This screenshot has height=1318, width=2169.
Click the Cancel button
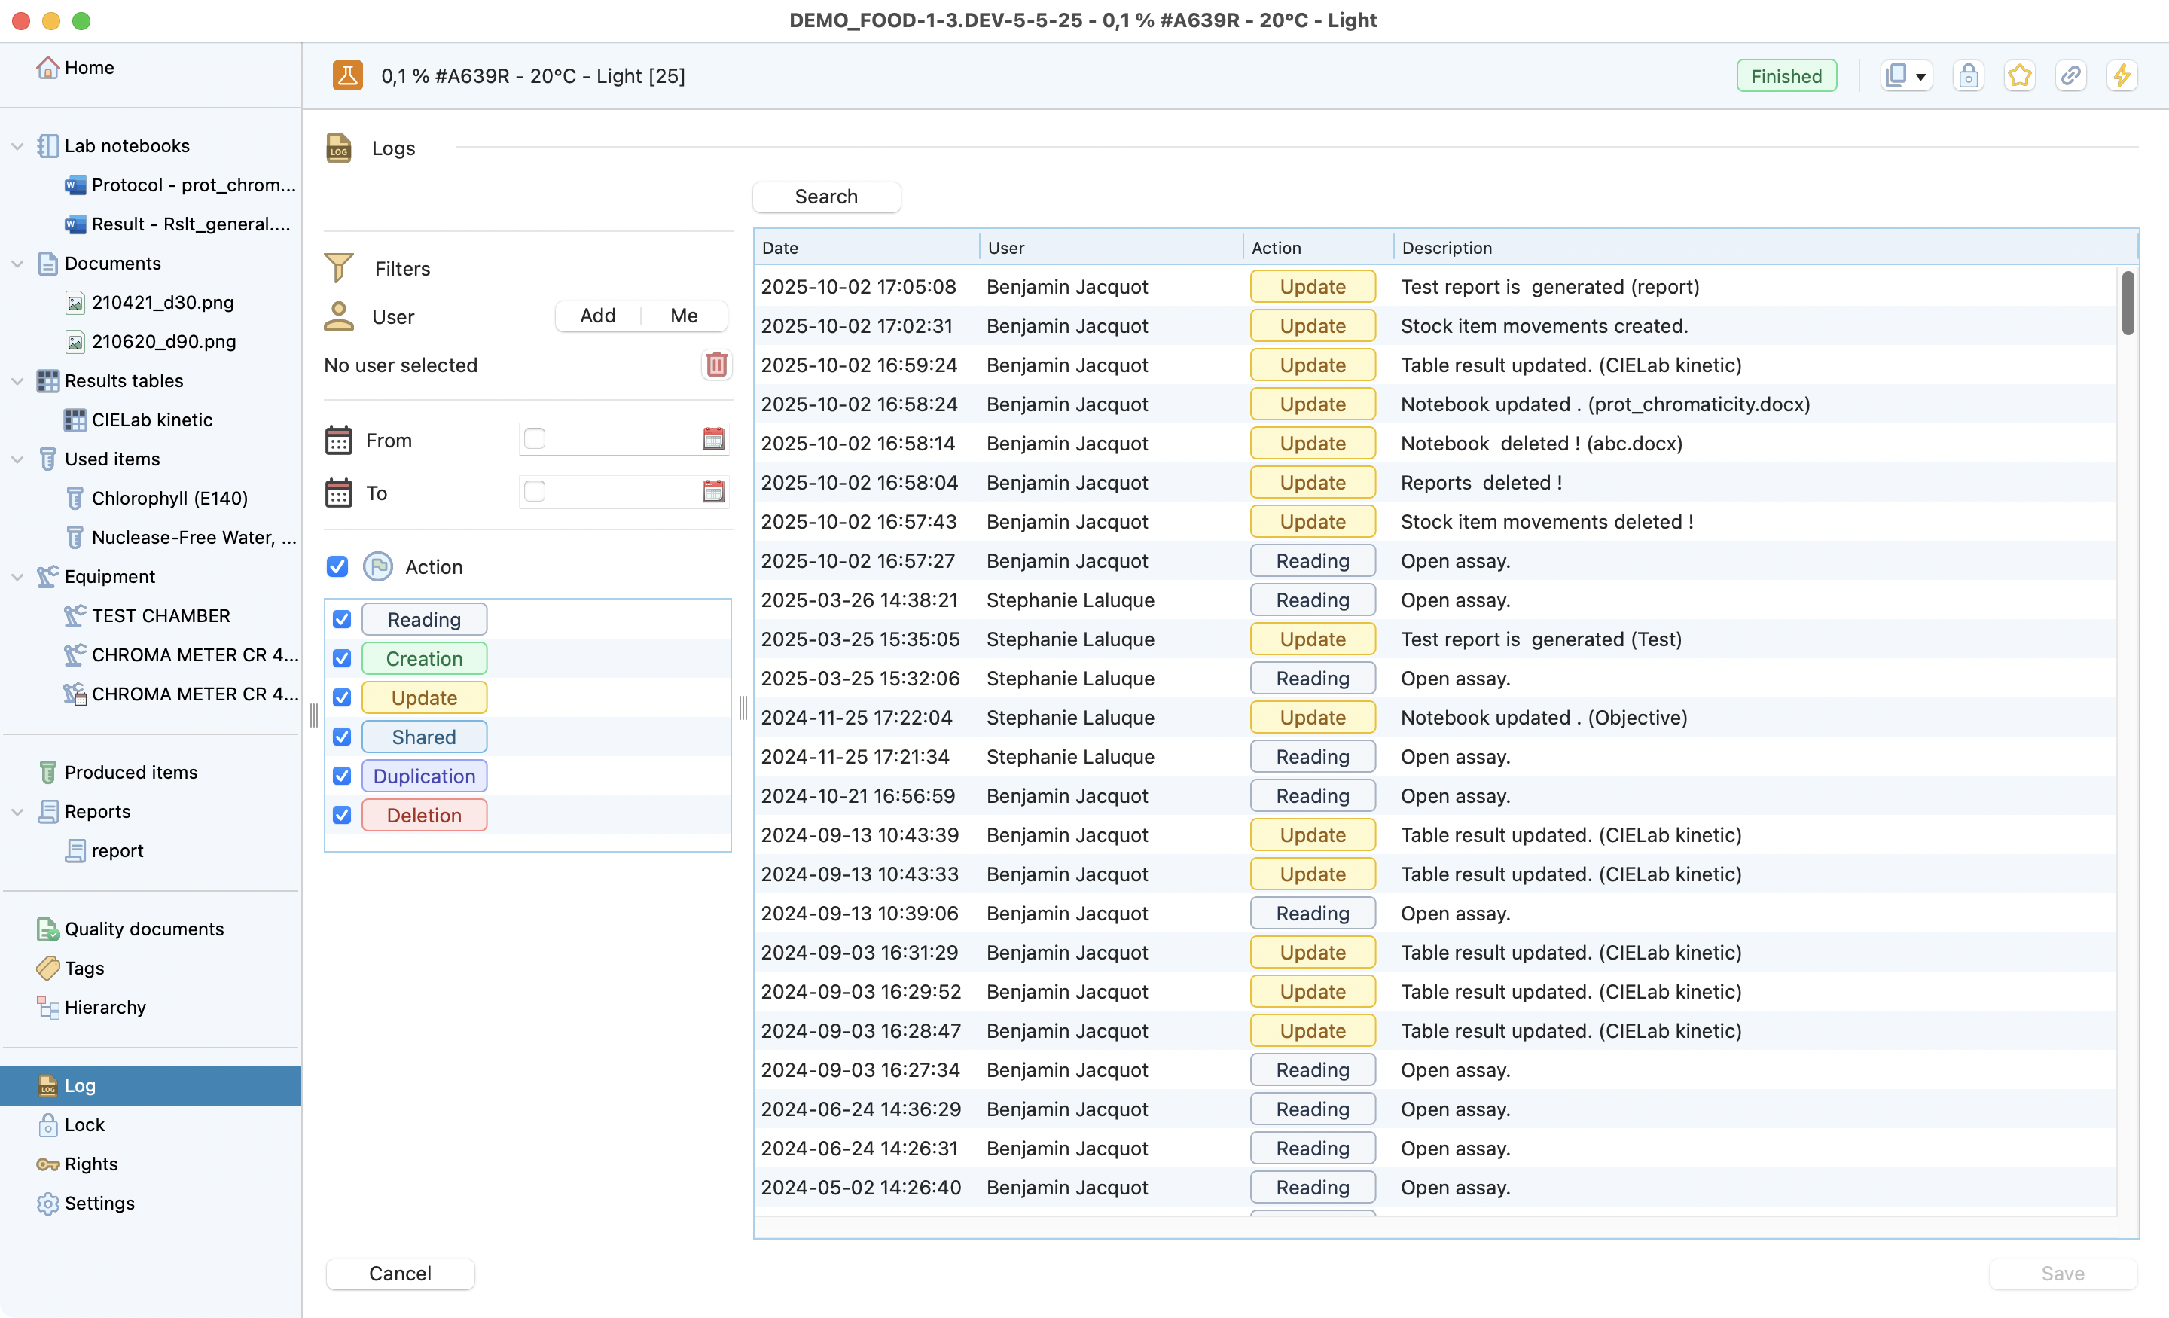click(400, 1273)
